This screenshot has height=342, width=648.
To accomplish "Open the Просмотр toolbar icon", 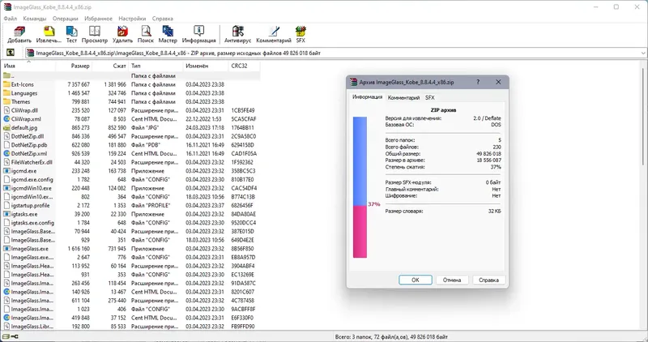I will (95, 32).
